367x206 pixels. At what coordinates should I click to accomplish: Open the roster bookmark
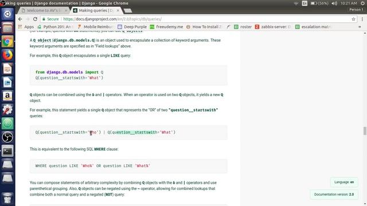[x=243, y=27]
